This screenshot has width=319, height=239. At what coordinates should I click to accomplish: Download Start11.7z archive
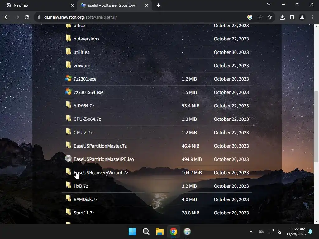84,213
